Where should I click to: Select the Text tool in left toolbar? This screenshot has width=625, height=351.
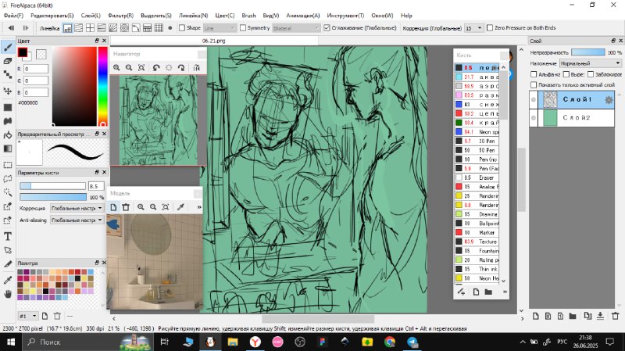pyautogui.click(x=8, y=237)
